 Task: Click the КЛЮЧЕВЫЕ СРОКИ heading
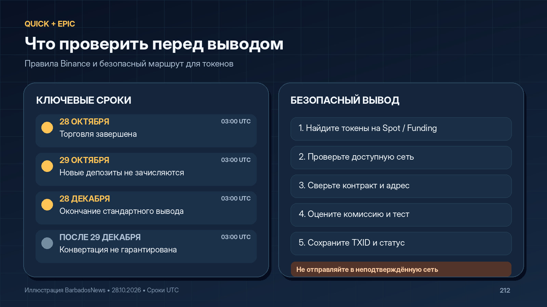[84, 100]
